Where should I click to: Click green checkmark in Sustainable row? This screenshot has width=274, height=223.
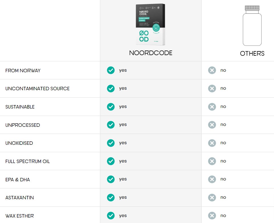point(111,107)
